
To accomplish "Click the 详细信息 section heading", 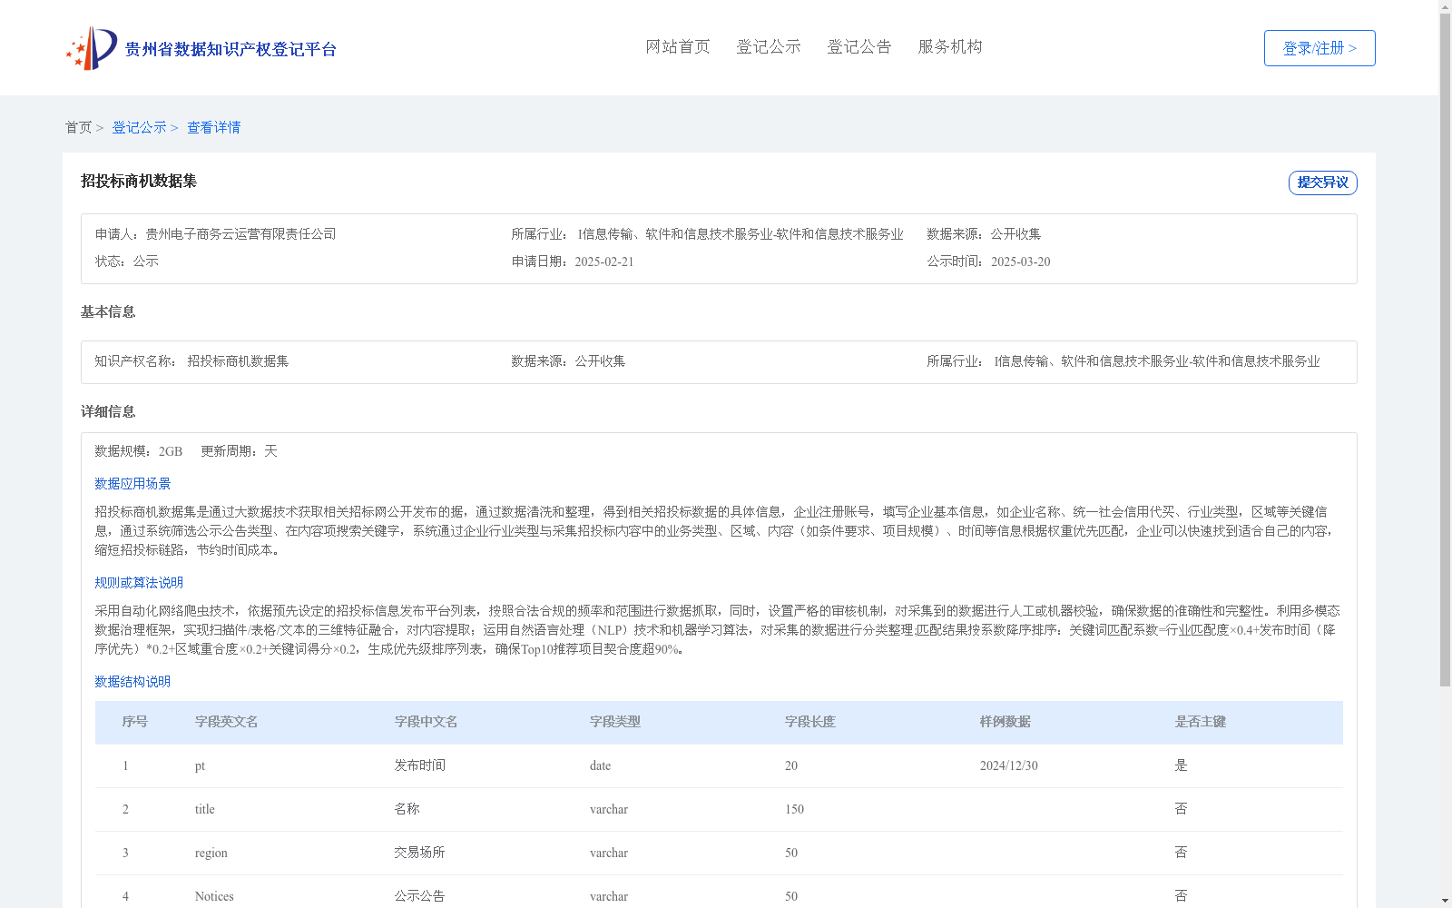I will [108, 412].
